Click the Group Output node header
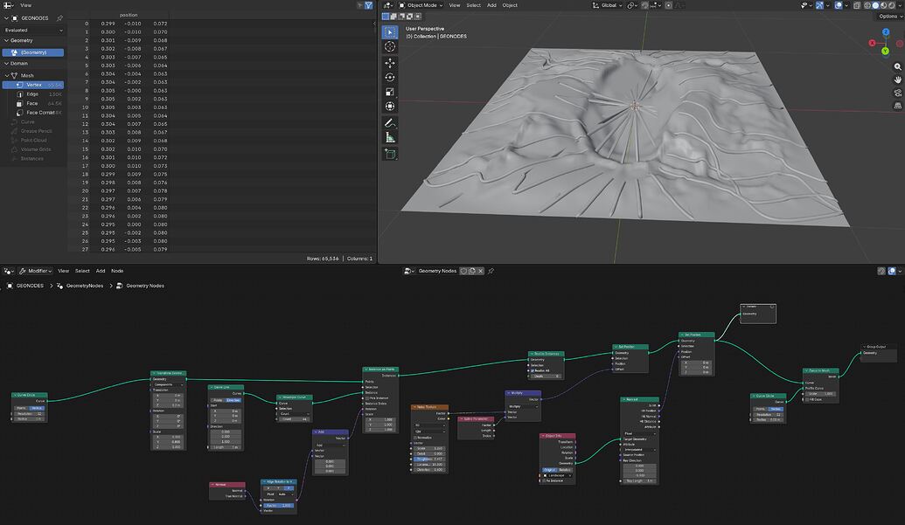The height and width of the screenshot is (525, 905). [x=879, y=346]
